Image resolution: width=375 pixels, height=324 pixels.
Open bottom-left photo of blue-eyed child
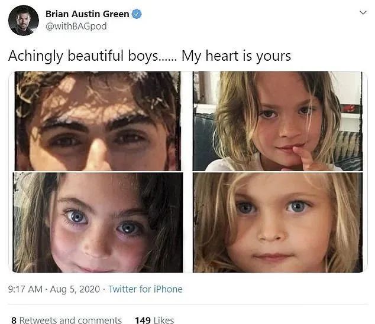coord(98,222)
